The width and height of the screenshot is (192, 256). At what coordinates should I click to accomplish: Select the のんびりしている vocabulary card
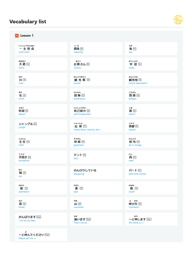(96, 172)
